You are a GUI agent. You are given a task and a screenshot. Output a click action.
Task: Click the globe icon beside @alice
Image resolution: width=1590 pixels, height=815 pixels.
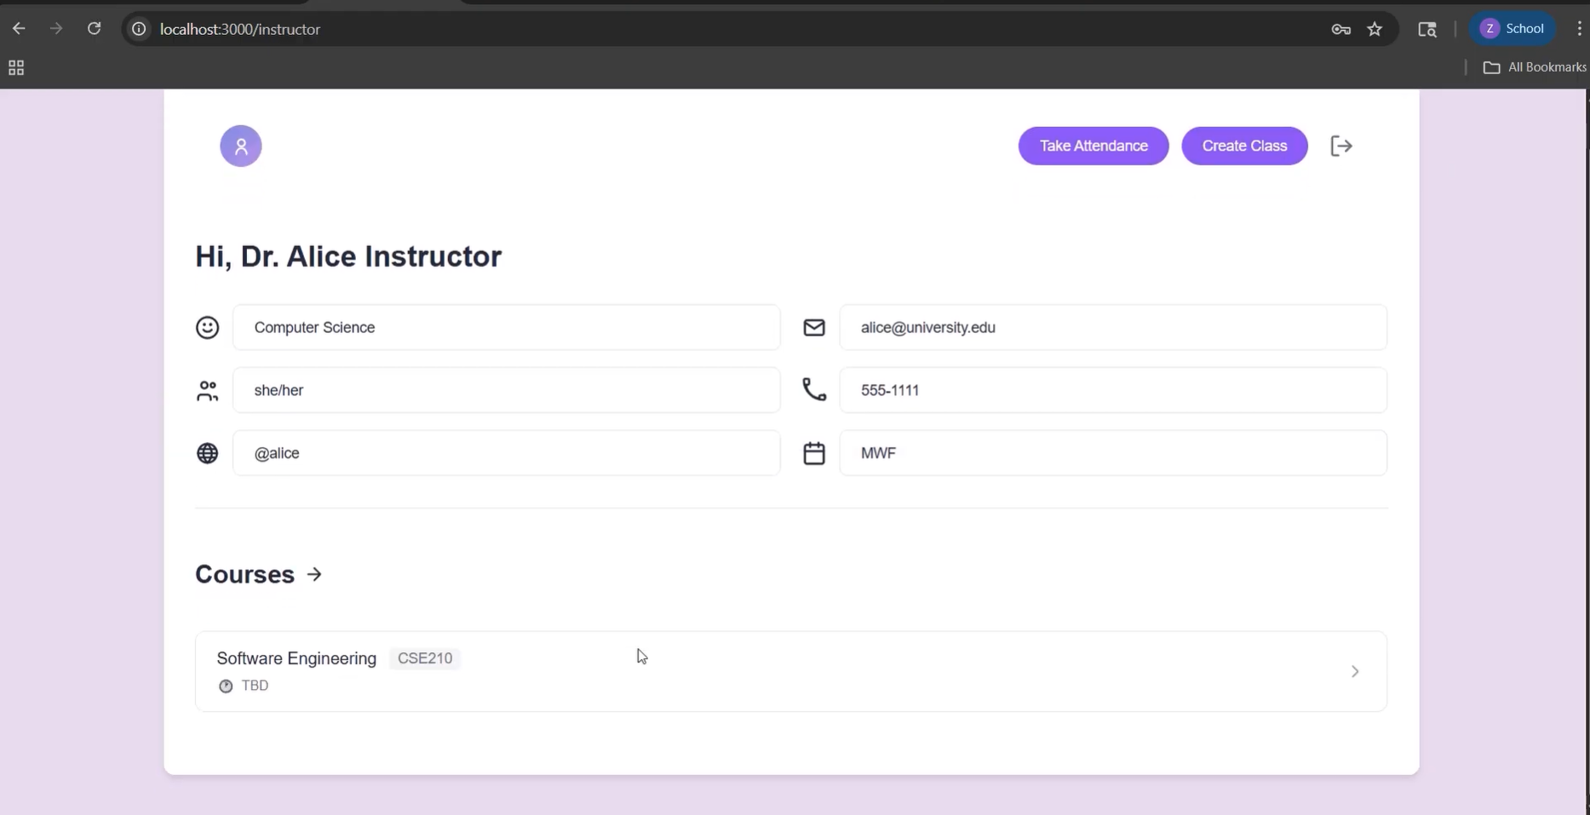click(x=207, y=453)
